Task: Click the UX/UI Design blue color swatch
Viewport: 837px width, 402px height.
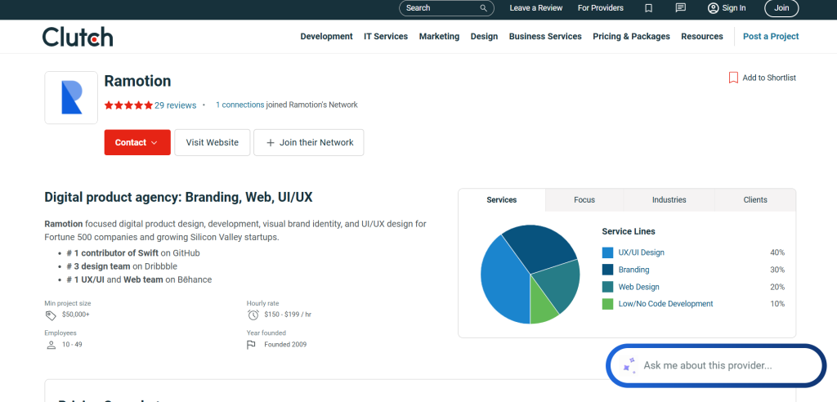Action: pyautogui.click(x=607, y=253)
